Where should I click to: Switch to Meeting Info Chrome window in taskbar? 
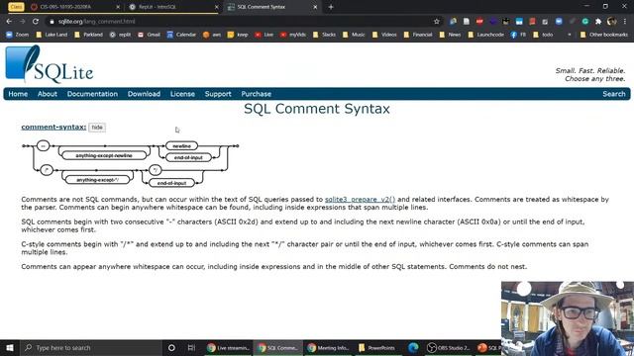pyautogui.click(x=328, y=347)
